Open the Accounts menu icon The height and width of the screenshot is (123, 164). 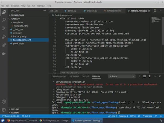coord(4,102)
